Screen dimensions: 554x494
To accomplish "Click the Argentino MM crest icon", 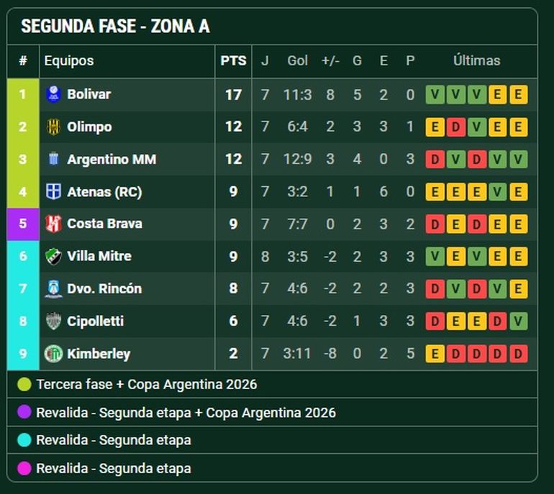I will pos(53,159).
